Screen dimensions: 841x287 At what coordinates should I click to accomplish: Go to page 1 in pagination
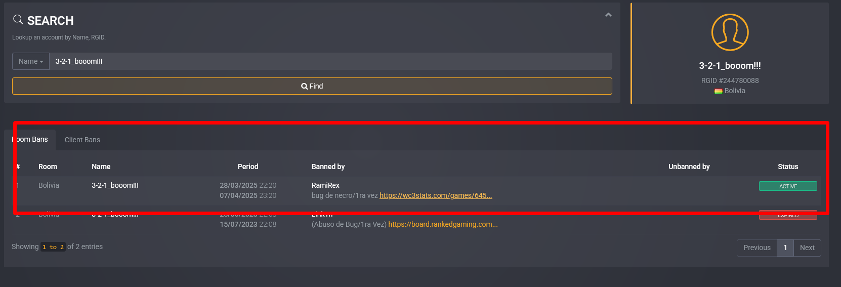click(785, 248)
